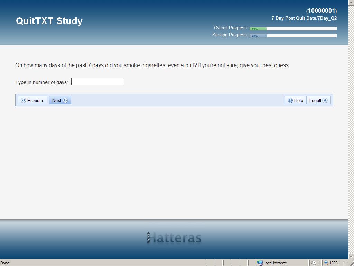Screen dimensions: 354x266
Task: Click the scrollbar up arrow
Action: (x=351, y=2)
